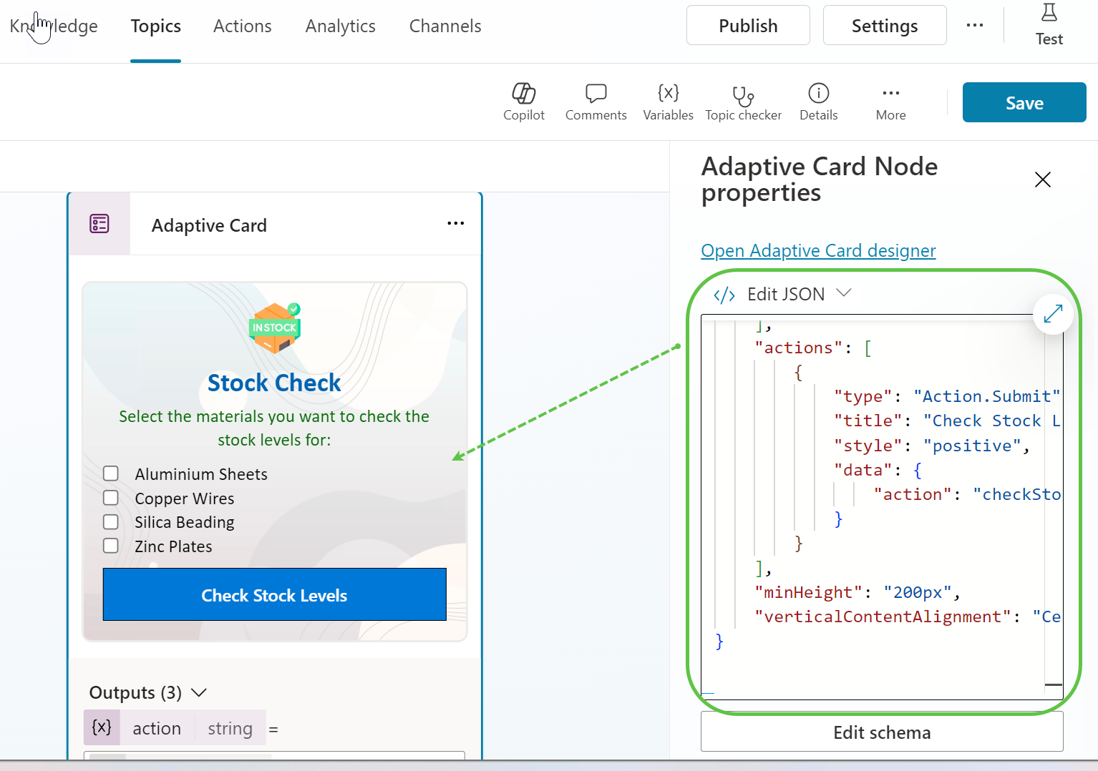
Task: Click the Adaptive Card node icon
Action: point(99,224)
